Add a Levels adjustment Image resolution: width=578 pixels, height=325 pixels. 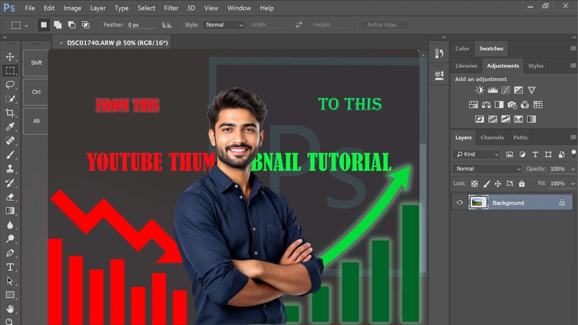(x=493, y=90)
